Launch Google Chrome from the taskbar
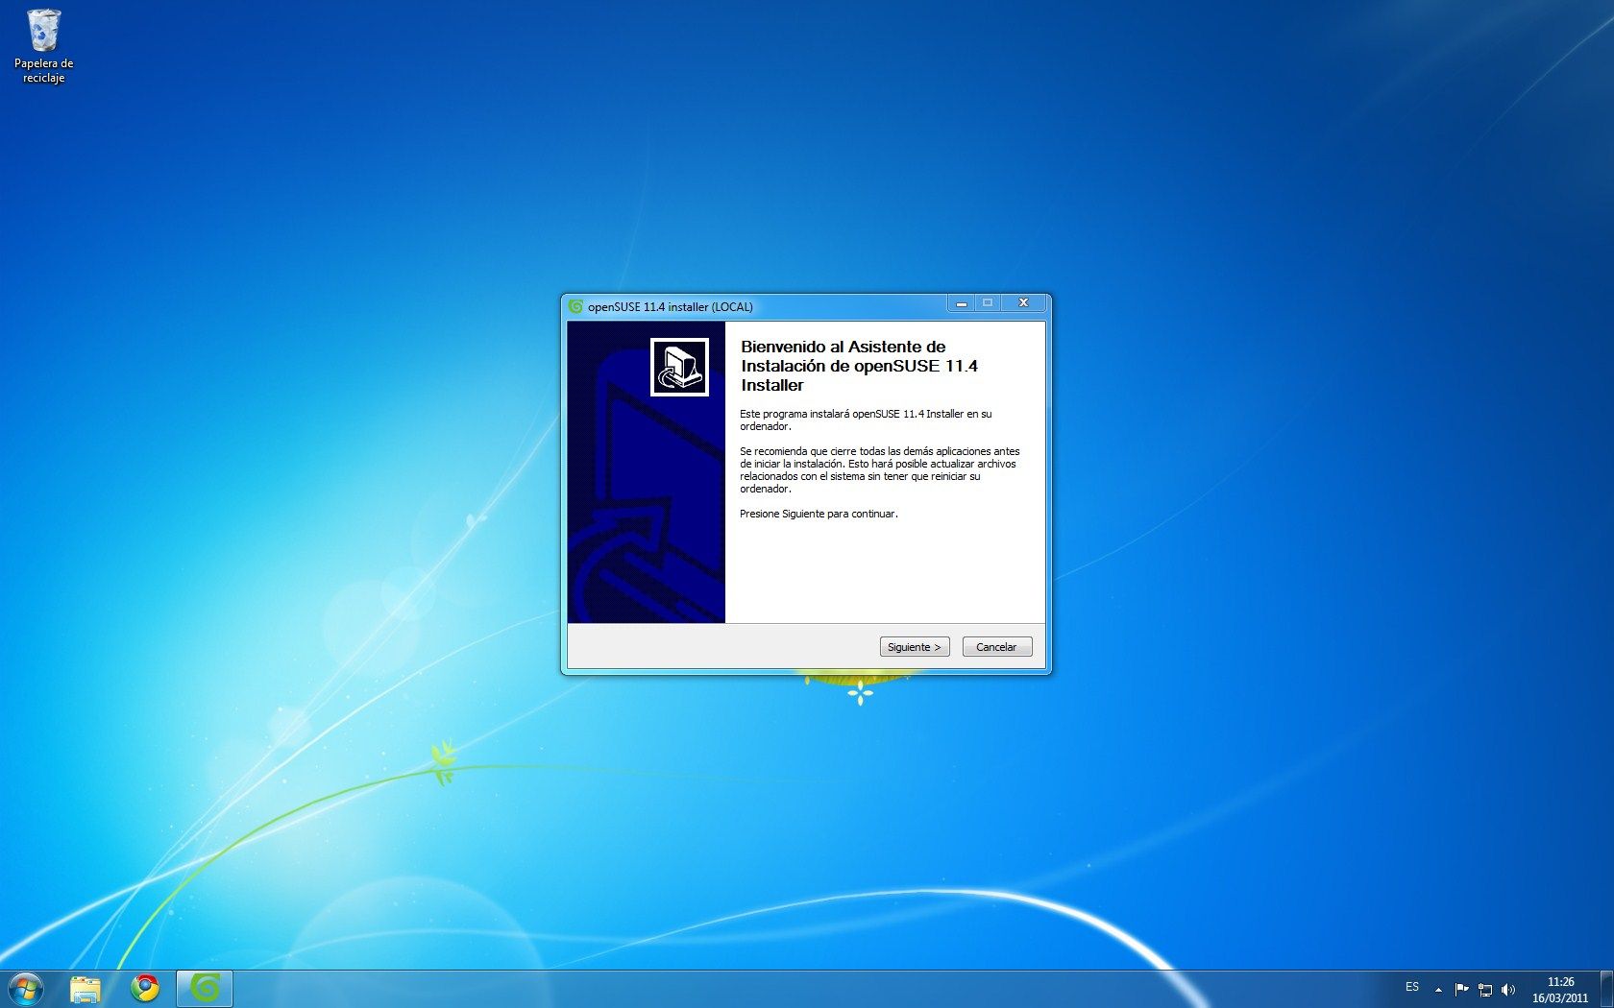 (x=145, y=989)
